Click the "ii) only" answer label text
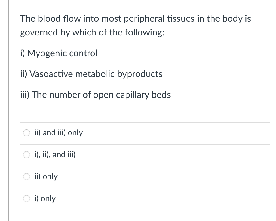The image size is (276, 221). [46, 177]
